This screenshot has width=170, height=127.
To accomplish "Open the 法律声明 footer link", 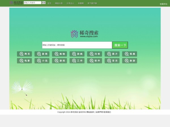I will (99, 112).
